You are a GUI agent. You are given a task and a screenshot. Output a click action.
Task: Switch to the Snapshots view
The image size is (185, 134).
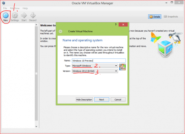(171, 17)
